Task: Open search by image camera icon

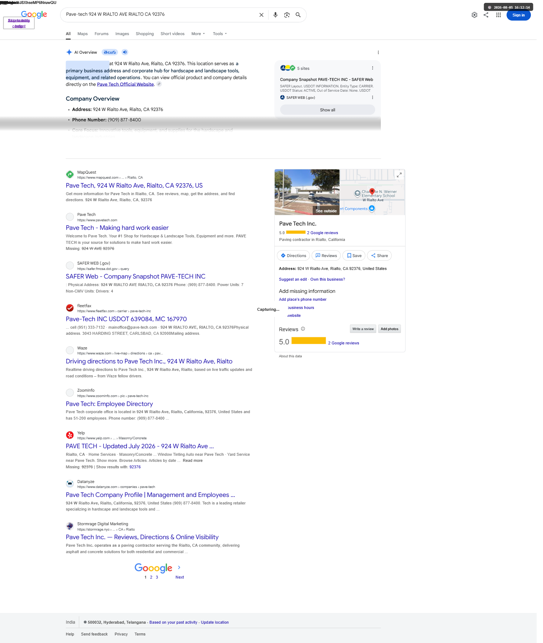Action: coord(287,15)
